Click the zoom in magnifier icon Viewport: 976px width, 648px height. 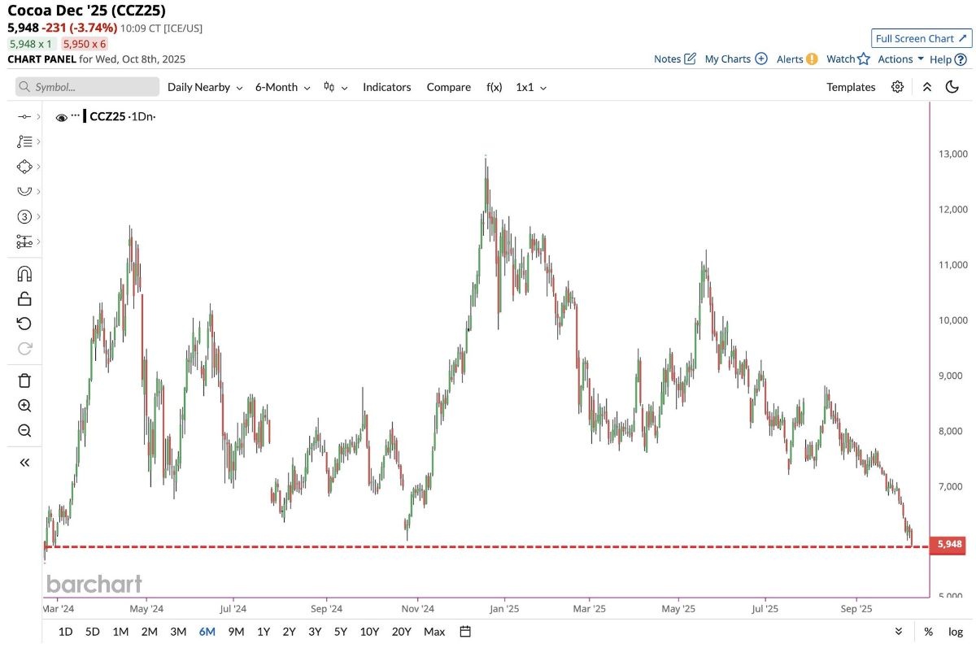pyautogui.click(x=24, y=406)
